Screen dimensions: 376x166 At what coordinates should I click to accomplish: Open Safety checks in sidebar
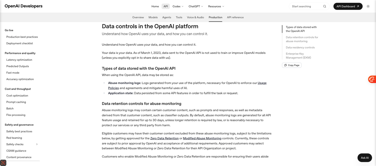click(15, 144)
